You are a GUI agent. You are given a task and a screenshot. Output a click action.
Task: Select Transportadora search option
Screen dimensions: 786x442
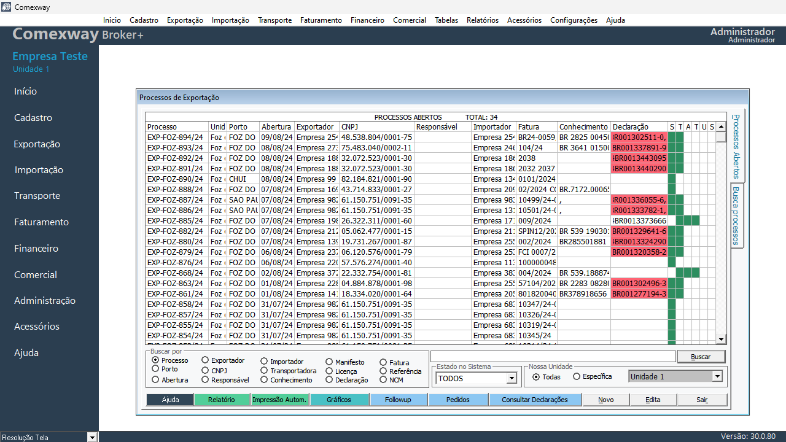point(264,371)
